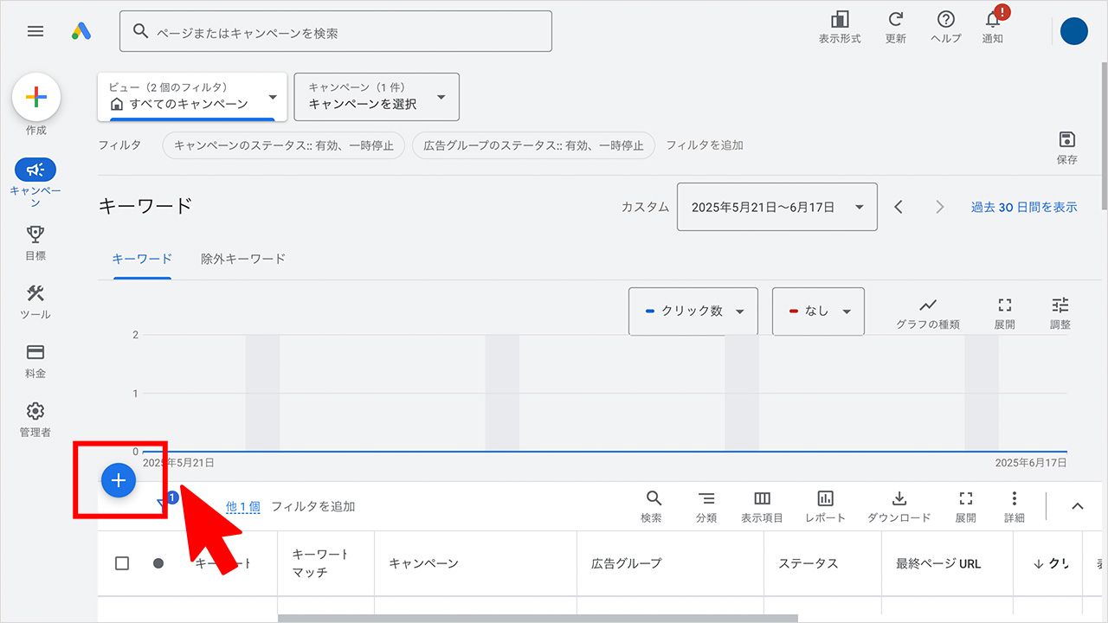Open the segmentation (分類) icon above the table
1108x623 pixels.
(x=707, y=499)
